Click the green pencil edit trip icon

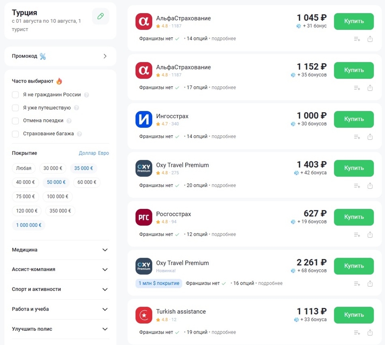(x=101, y=16)
